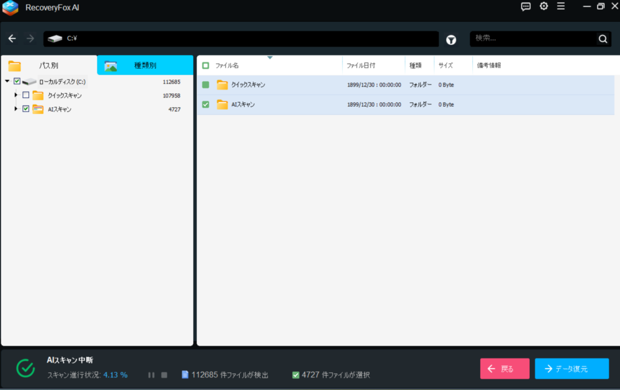620x390 pixels.
Task: Open the hamburger menu icon
Action: 561,7
